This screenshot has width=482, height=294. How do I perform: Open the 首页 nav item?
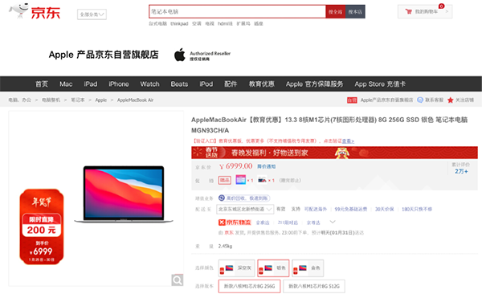click(42, 84)
